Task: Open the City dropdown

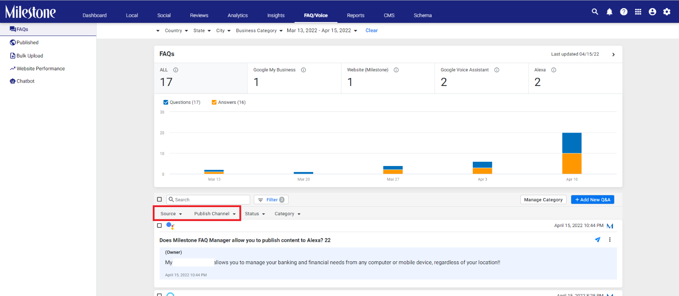Action: (223, 30)
